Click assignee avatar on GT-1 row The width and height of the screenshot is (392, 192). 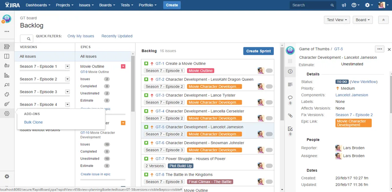[x=261, y=71]
